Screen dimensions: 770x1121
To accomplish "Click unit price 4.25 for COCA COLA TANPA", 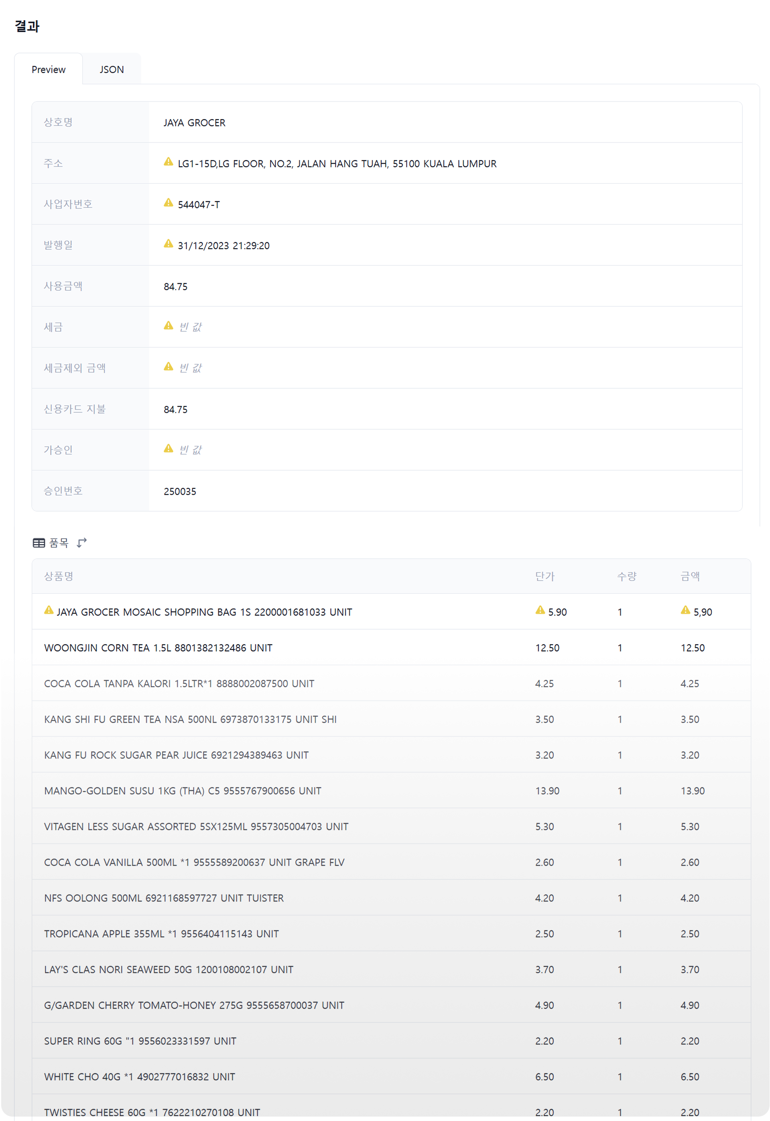I will 544,684.
